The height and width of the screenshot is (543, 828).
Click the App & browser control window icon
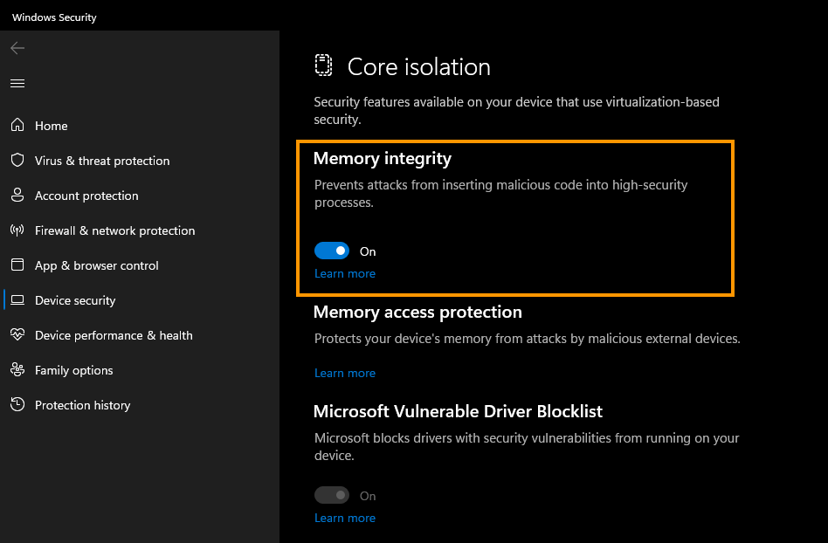coord(17,265)
